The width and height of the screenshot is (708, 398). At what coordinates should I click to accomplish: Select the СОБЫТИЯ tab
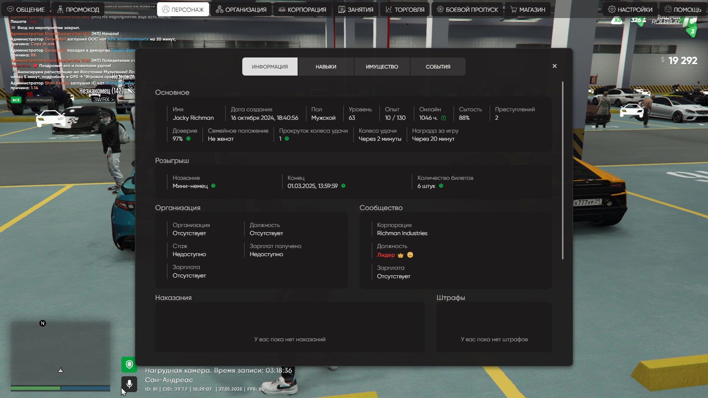point(438,67)
